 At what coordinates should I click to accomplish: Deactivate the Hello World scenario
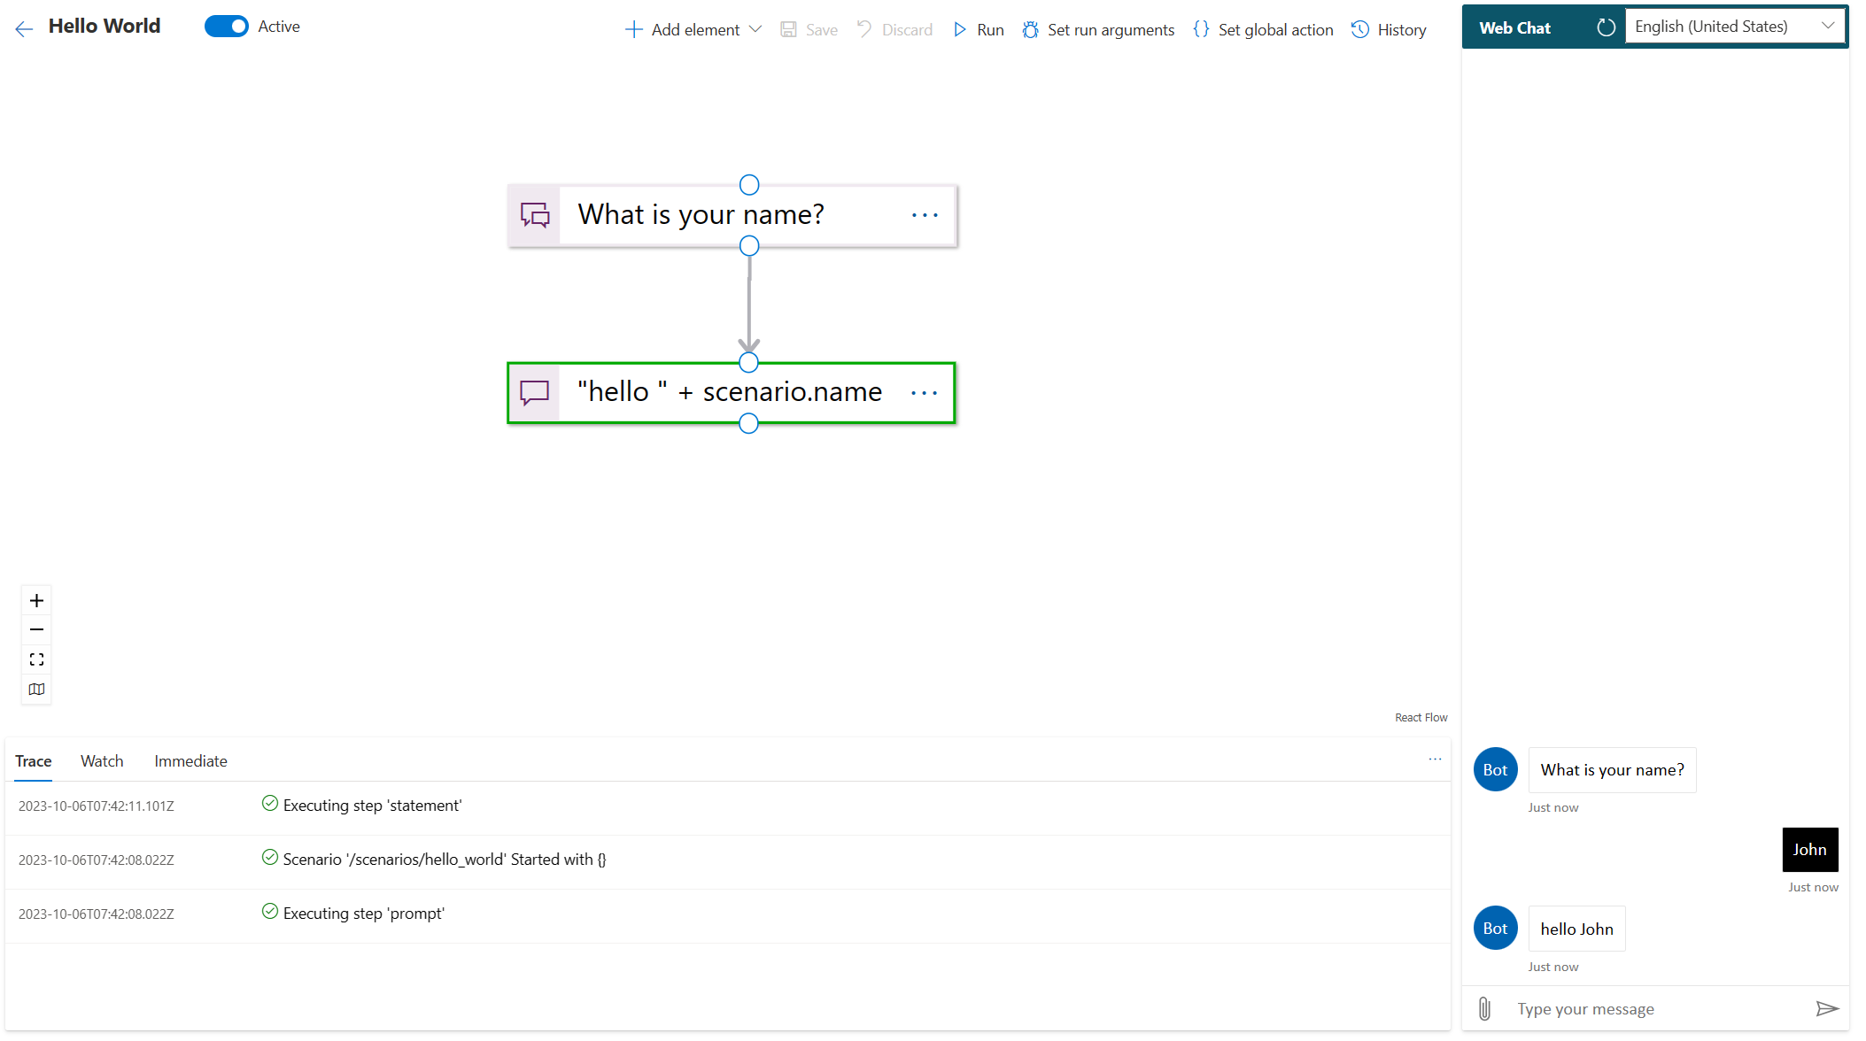(x=227, y=27)
